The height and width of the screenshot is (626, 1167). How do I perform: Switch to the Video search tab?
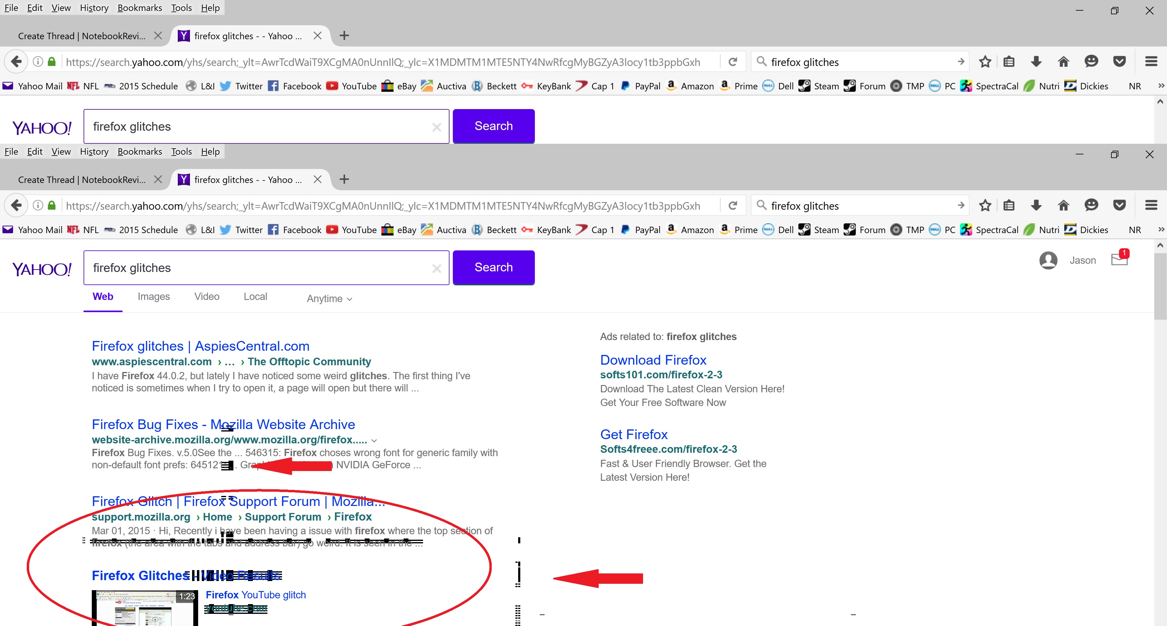point(207,297)
